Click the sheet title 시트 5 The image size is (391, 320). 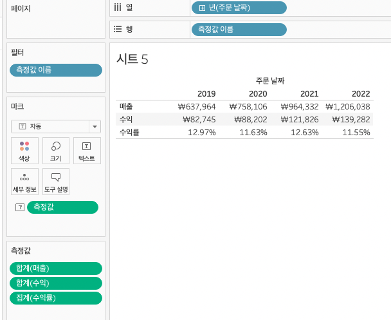tap(132, 59)
